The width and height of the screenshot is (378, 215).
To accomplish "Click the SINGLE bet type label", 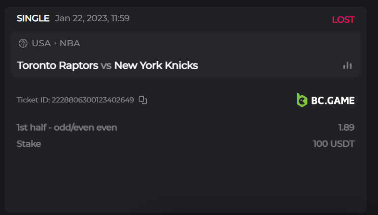I will pos(33,18).
